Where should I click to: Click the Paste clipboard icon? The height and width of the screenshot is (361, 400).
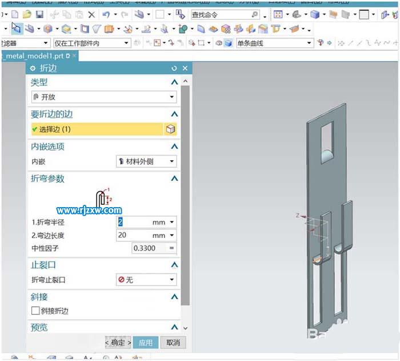point(79,14)
